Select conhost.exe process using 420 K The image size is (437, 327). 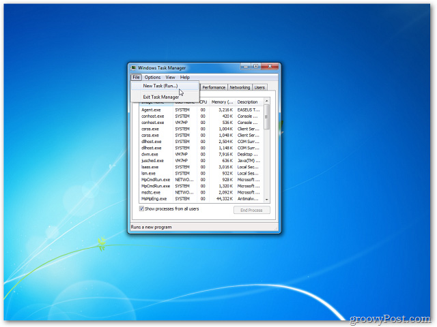pyautogui.click(x=201, y=116)
